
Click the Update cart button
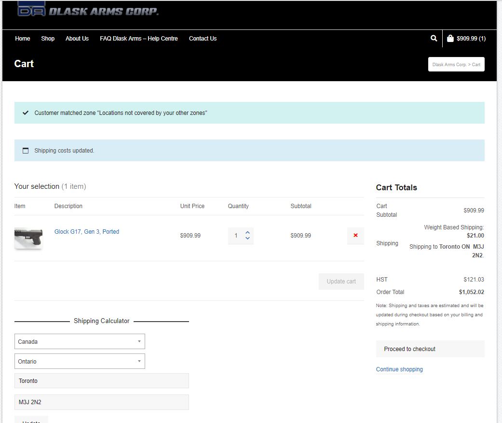(x=341, y=282)
